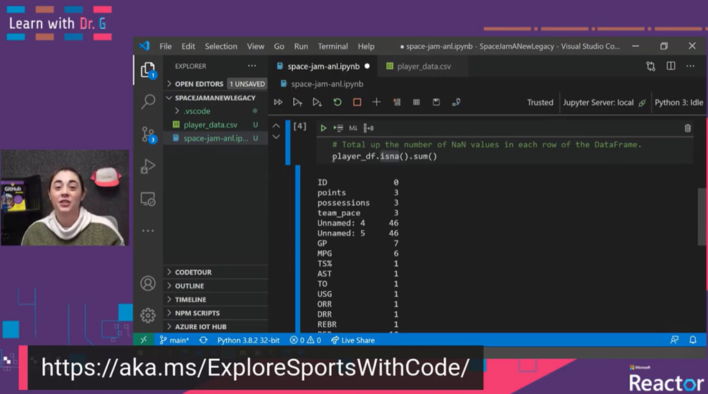708x394 pixels.
Task: Run the current cell with play button
Action: [x=323, y=128]
